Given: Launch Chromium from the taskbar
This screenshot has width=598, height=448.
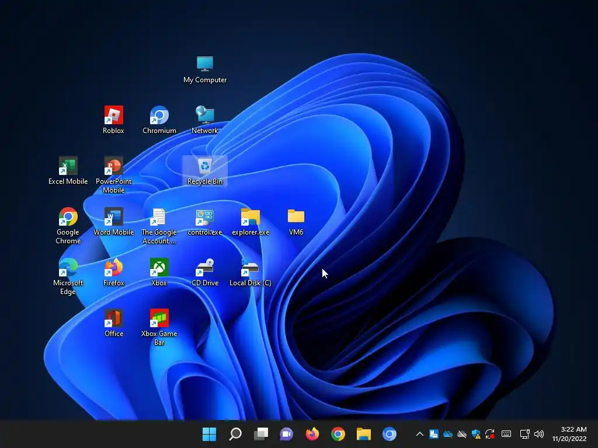Looking at the screenshot, I should click(390, 434).
